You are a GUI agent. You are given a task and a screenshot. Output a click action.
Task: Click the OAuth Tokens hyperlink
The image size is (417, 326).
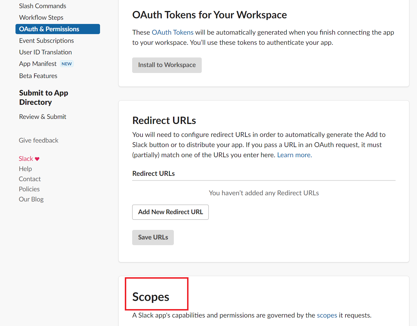point(173,32)
